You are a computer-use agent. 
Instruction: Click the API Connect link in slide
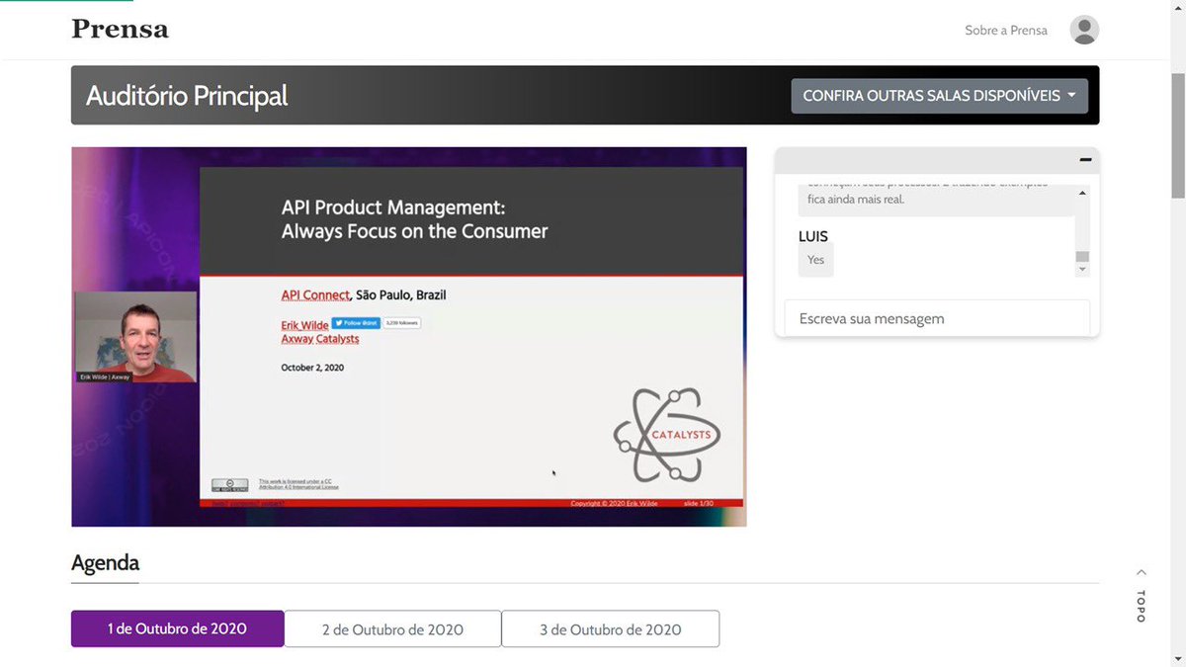point(315,294)
